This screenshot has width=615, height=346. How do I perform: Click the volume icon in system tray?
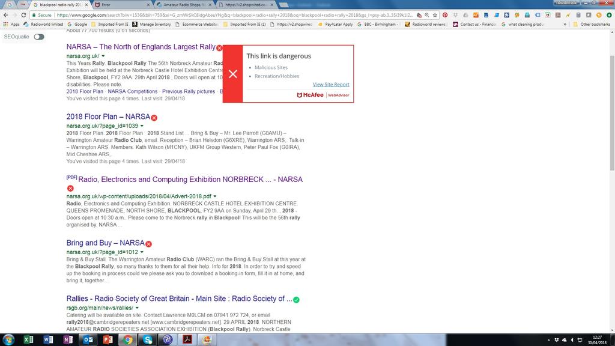pos(572,340)
